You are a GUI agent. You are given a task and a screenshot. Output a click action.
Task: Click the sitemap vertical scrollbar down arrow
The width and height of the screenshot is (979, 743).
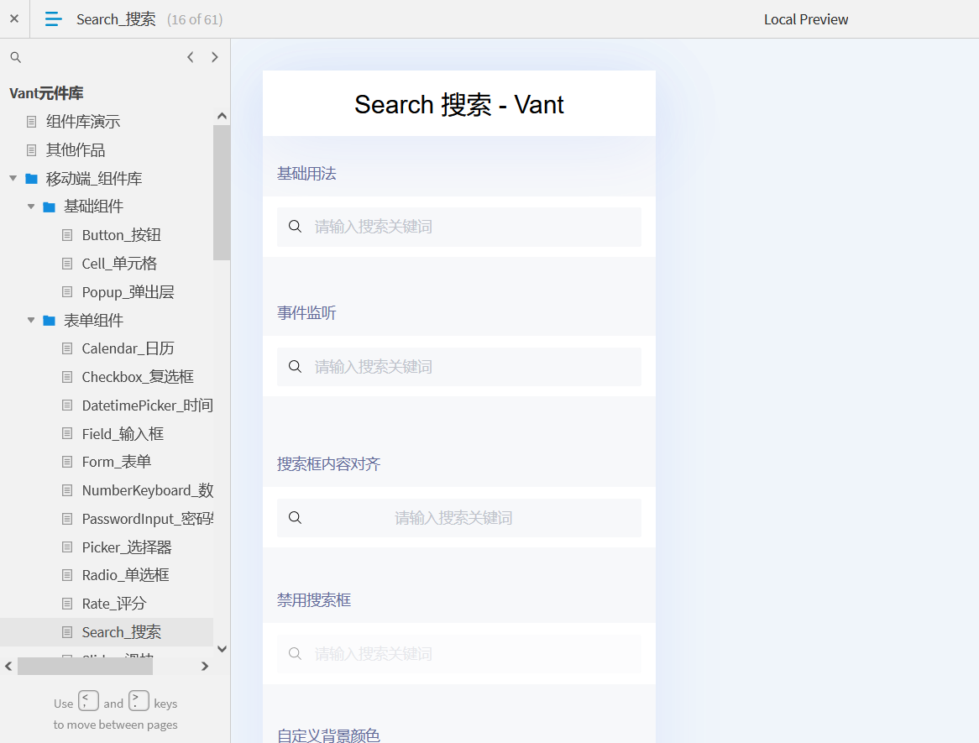(x=222, y=649)
